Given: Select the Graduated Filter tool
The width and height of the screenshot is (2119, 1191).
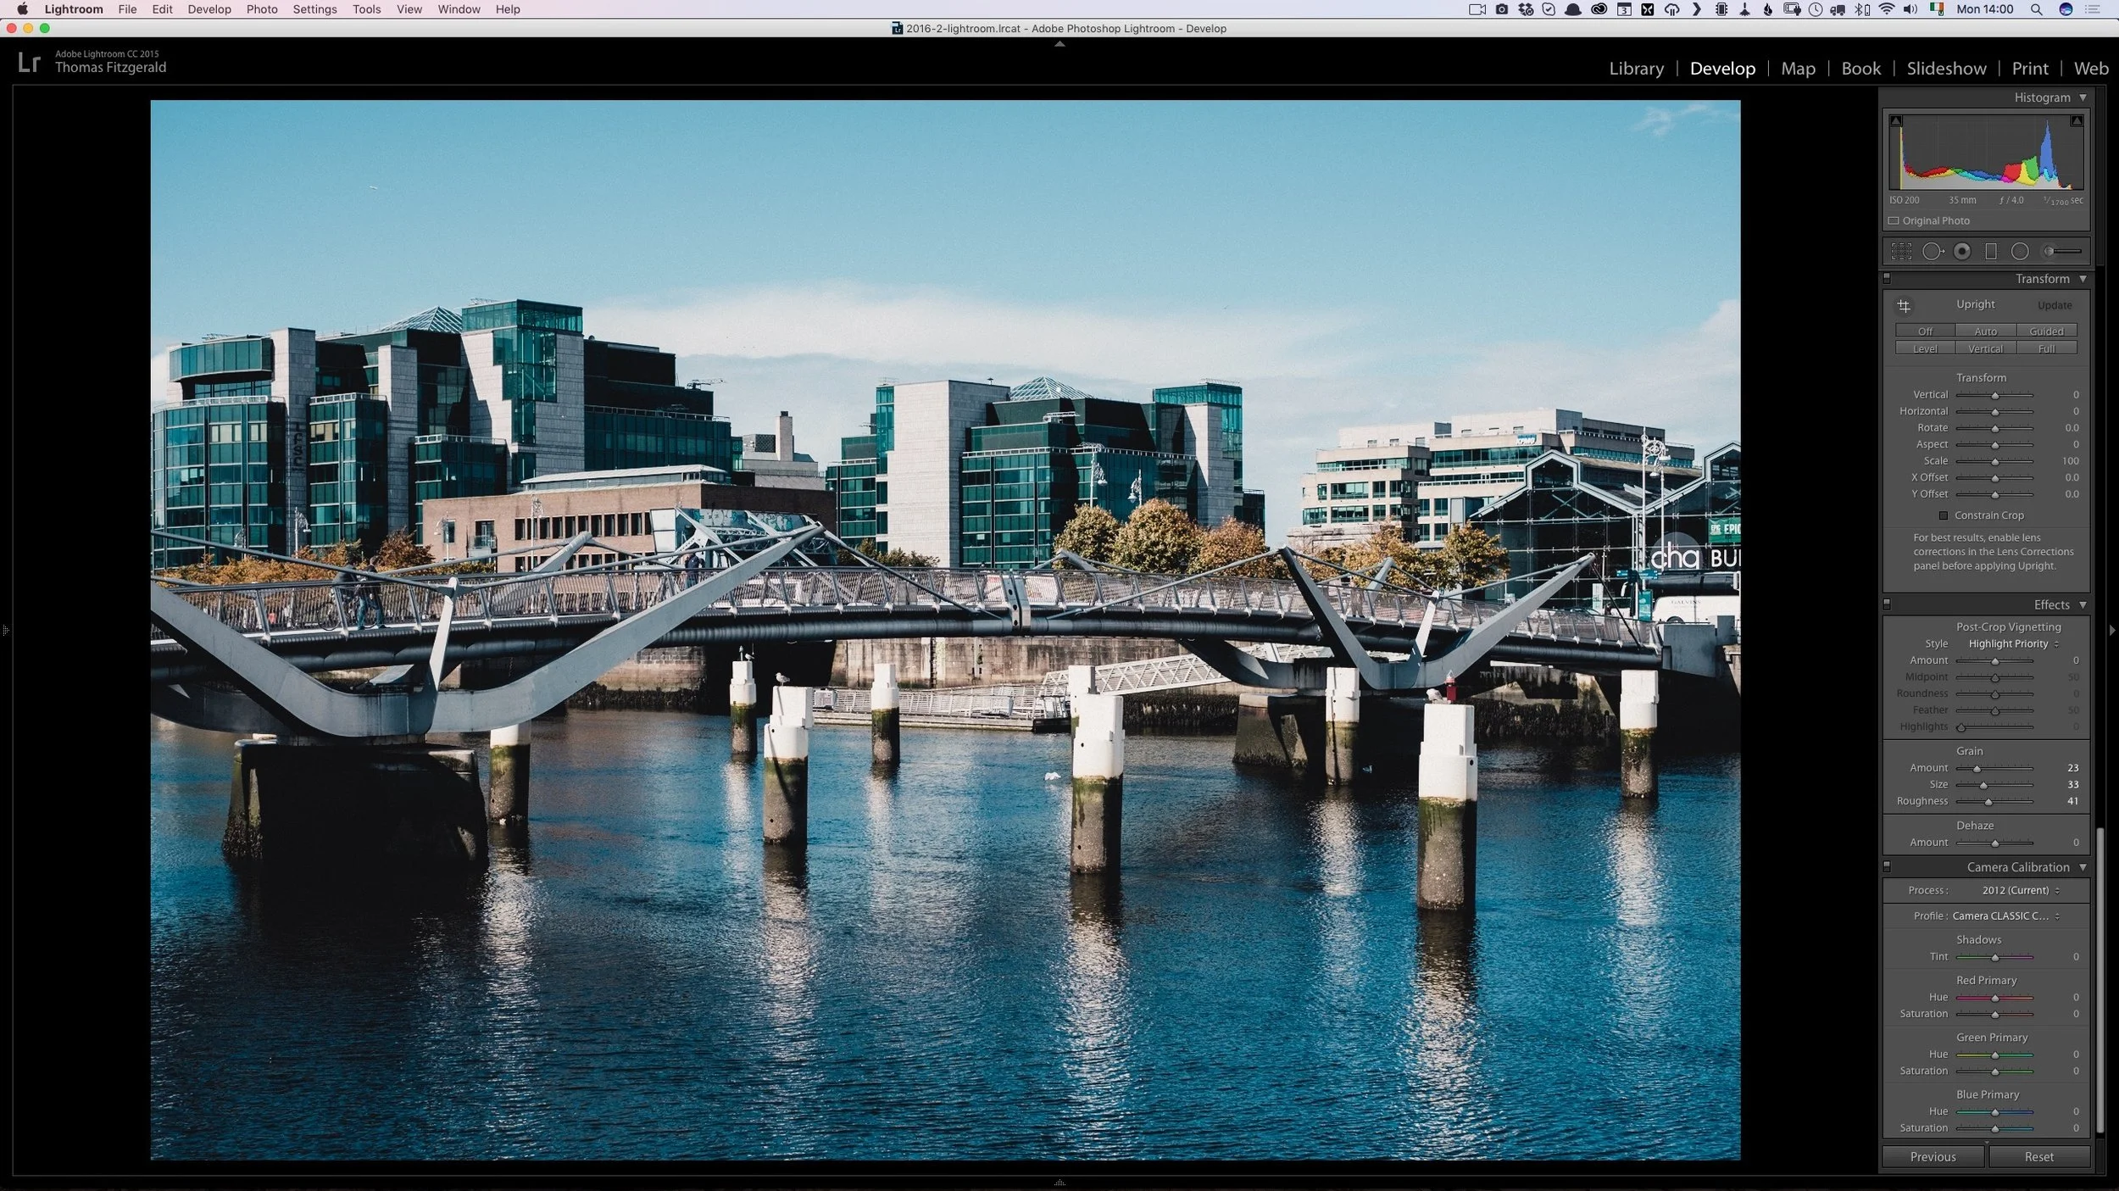Looking at the screenshot, I should (x=1991, y=252).
